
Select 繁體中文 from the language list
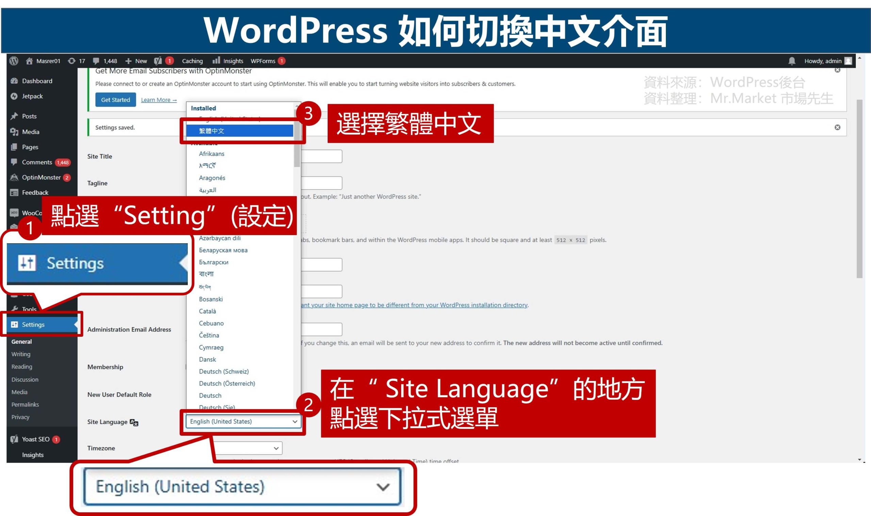[240, 131]
